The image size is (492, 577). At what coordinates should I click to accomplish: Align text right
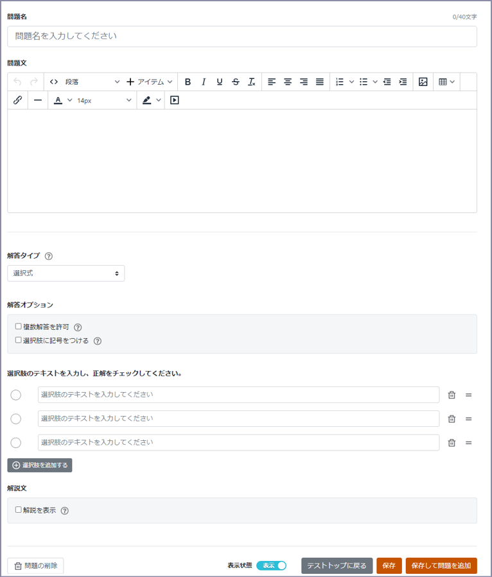304,82
